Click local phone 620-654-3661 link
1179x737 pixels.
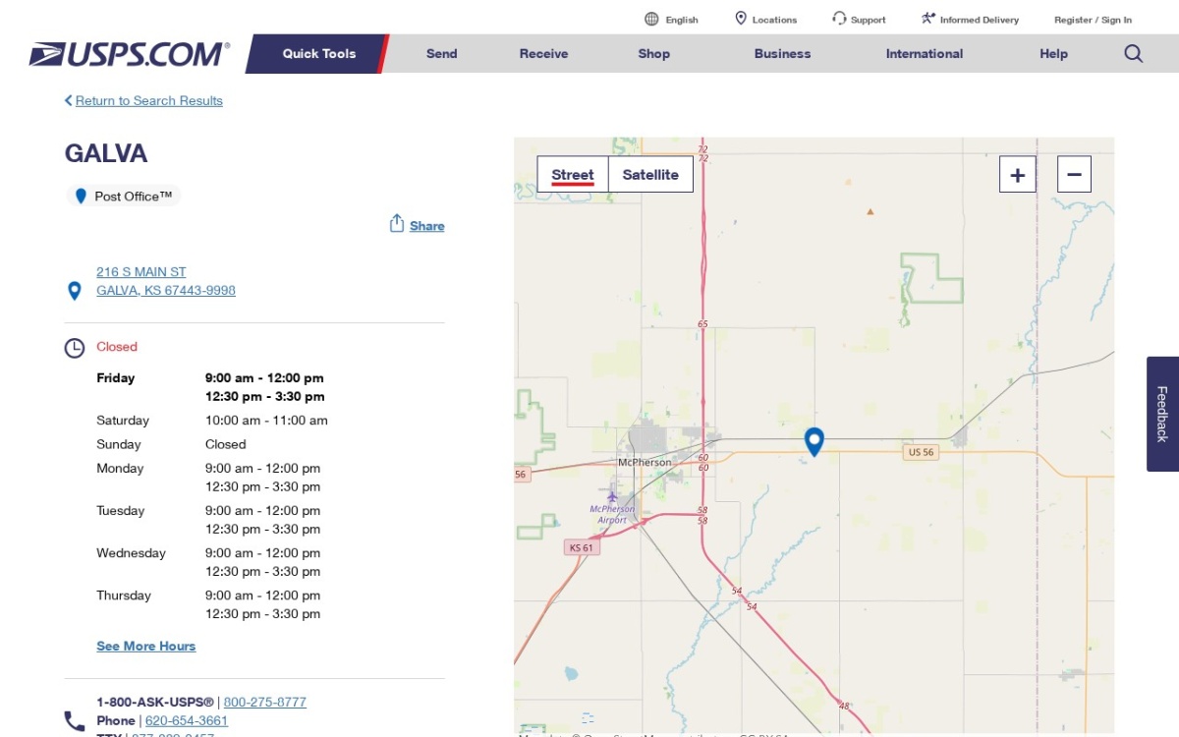point(187,720)
